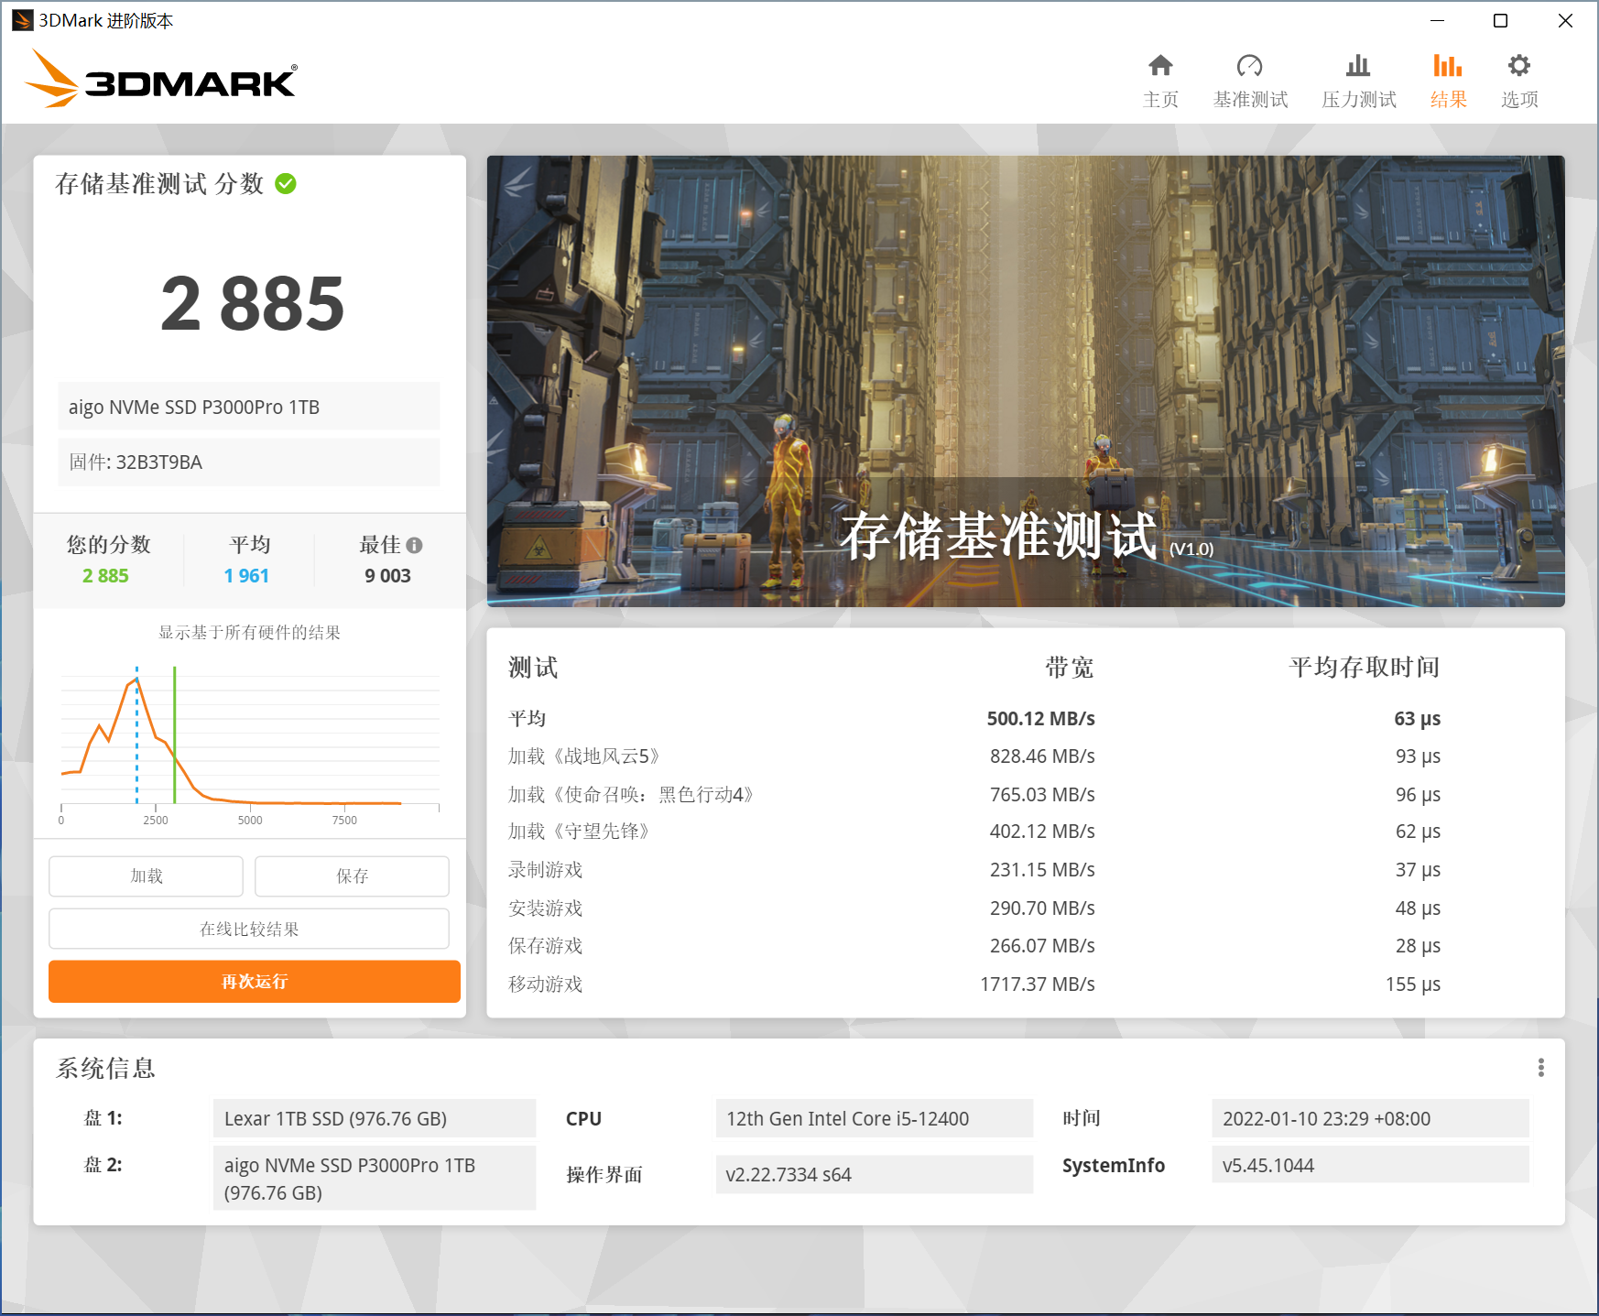Click the 移动游戏 test row

coord(974,984)
